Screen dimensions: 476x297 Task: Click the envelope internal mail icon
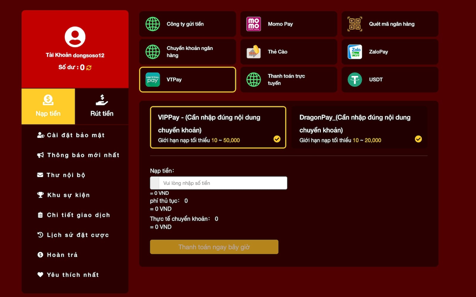[x=40, y=175]
